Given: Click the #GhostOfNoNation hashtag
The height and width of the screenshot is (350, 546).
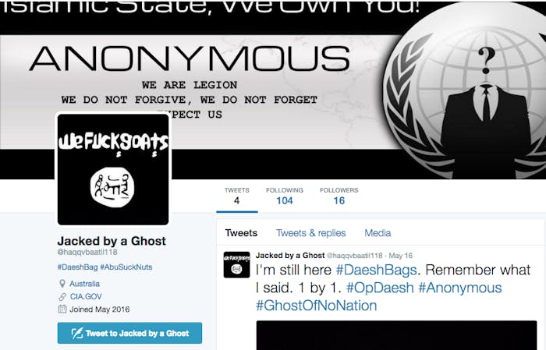Looking at the screenshot, I should 316,306.
